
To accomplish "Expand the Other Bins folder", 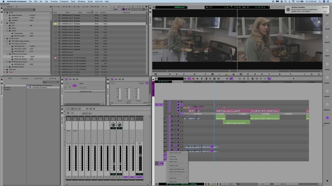I will point(4,69).
